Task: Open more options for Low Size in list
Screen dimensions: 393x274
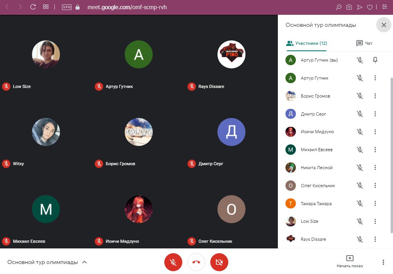Action: 375,221
